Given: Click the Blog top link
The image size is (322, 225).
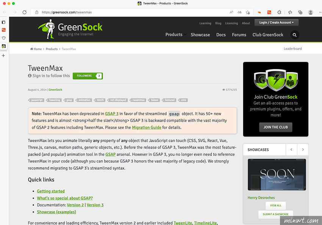Looking at the screenshot, I should click(218, 23).
